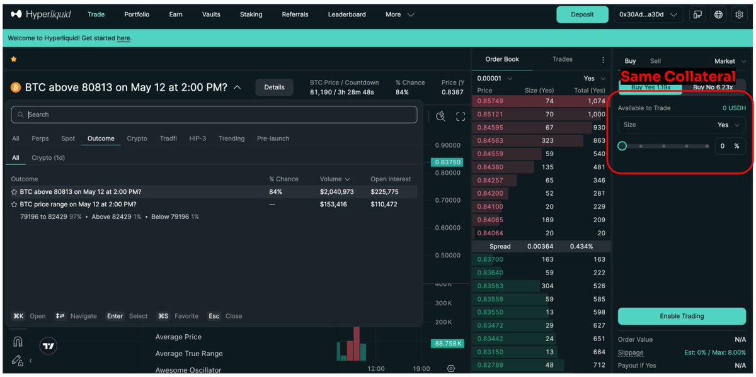Click the TradingView logo badge
Image resolution: width=756 pixels, height=377 pixels.
[x=49, y=346]
